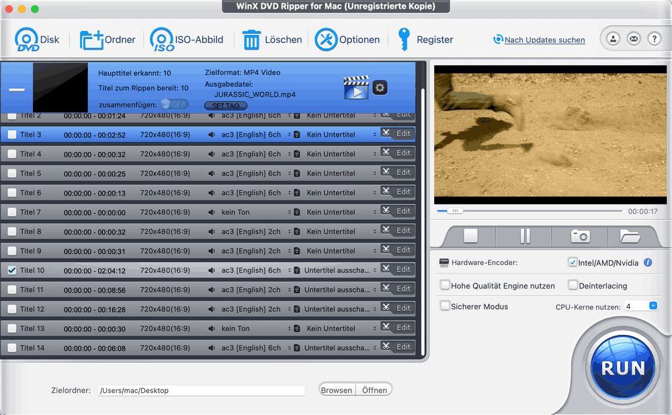The image size is (672, 415).
Task: Click Nach Updates suchen link
Action: (544, 40)
